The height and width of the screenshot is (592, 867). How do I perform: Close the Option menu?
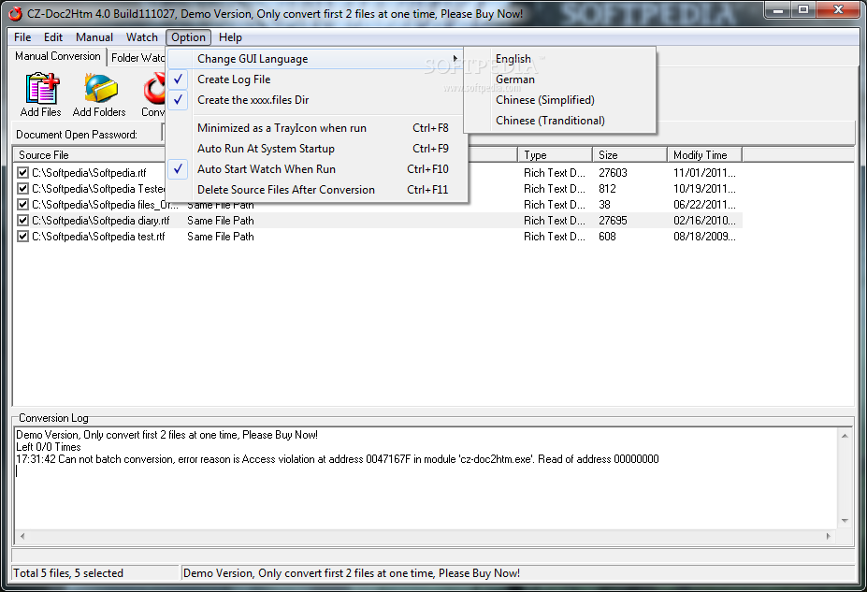188,37
